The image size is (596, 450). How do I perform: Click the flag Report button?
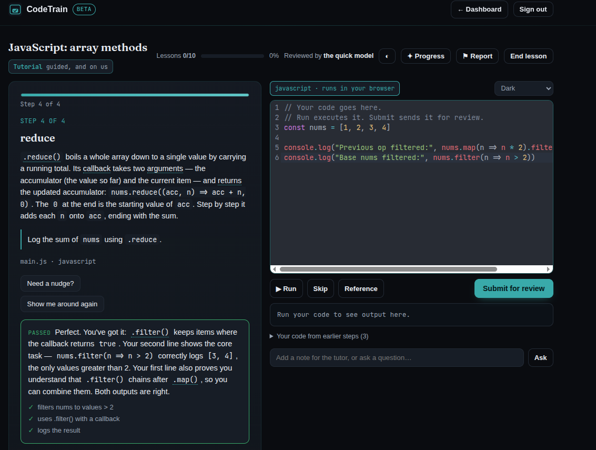478,56
